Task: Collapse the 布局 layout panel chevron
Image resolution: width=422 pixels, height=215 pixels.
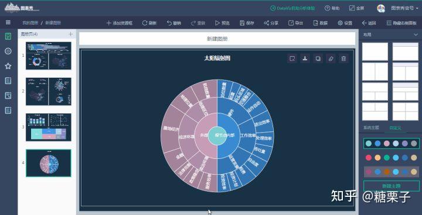Action: (x=416, y=34)
